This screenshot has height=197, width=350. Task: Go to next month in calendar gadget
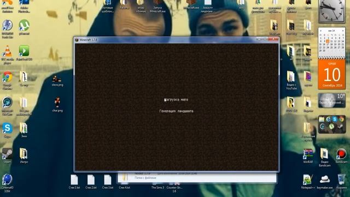click(x=342, y=31)
